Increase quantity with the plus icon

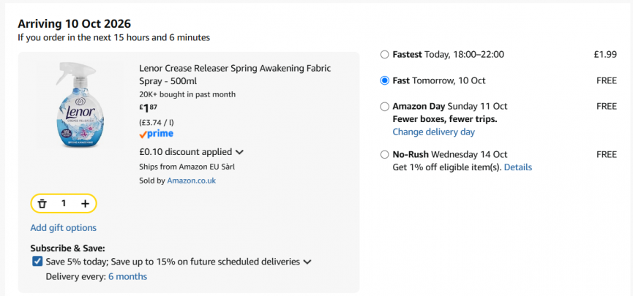click(85, 204)
